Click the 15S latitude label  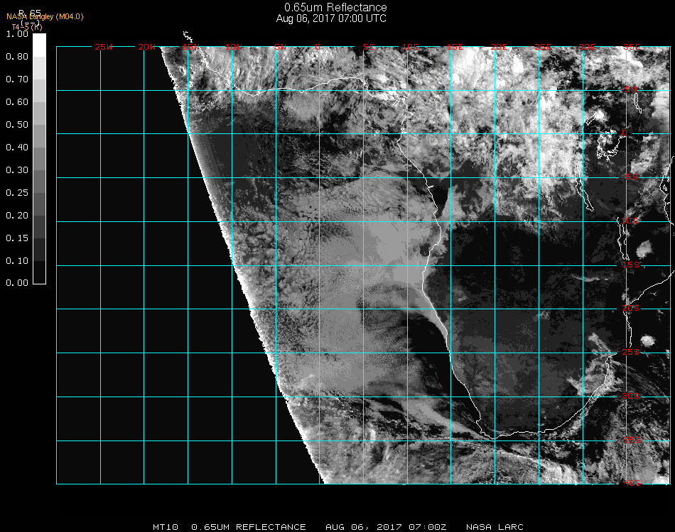click(x=631, y=265)
